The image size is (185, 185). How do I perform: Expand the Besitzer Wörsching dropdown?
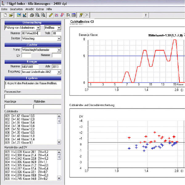(x=59, y=39)
